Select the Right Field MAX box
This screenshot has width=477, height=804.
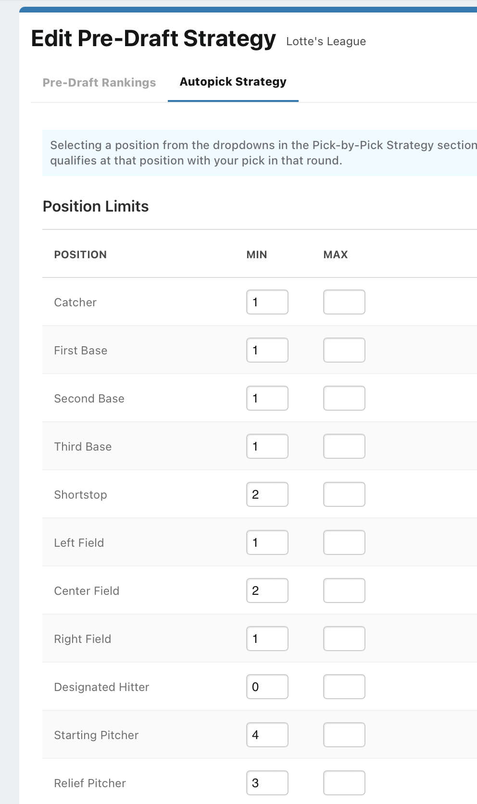point(344,639)
